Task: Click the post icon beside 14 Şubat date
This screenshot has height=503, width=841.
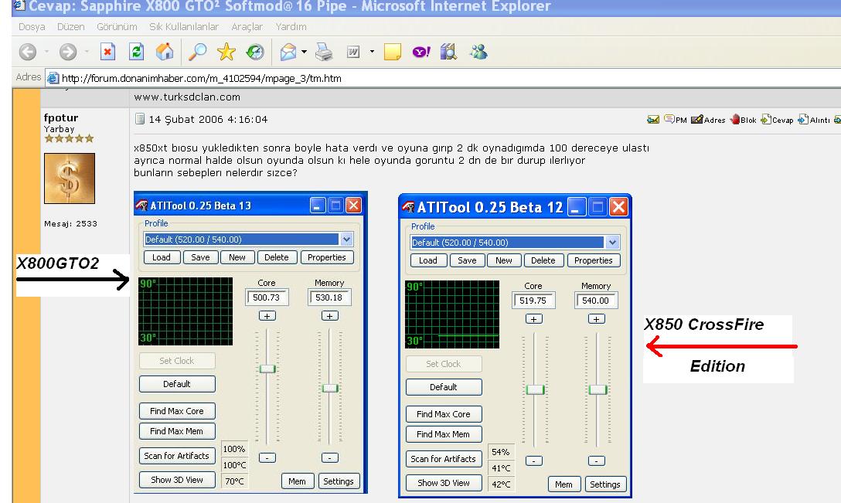Action: pyautogui.click(x=140, y=119)
